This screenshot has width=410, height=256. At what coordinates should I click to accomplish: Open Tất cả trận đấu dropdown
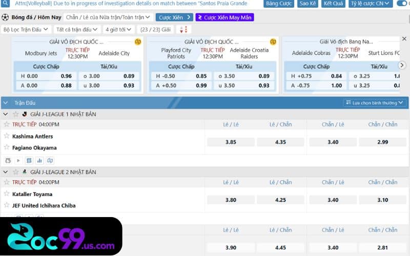tap(77, 30)
